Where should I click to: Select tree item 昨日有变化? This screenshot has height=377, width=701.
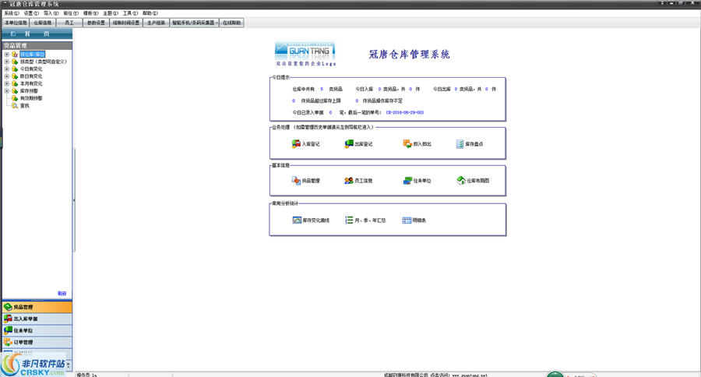point(31,76)
